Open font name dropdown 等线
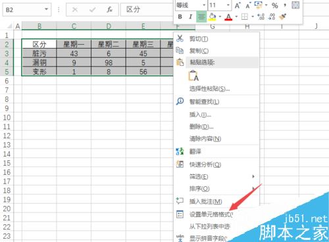Viewport: 329px width, 242px height. [204, 5]
